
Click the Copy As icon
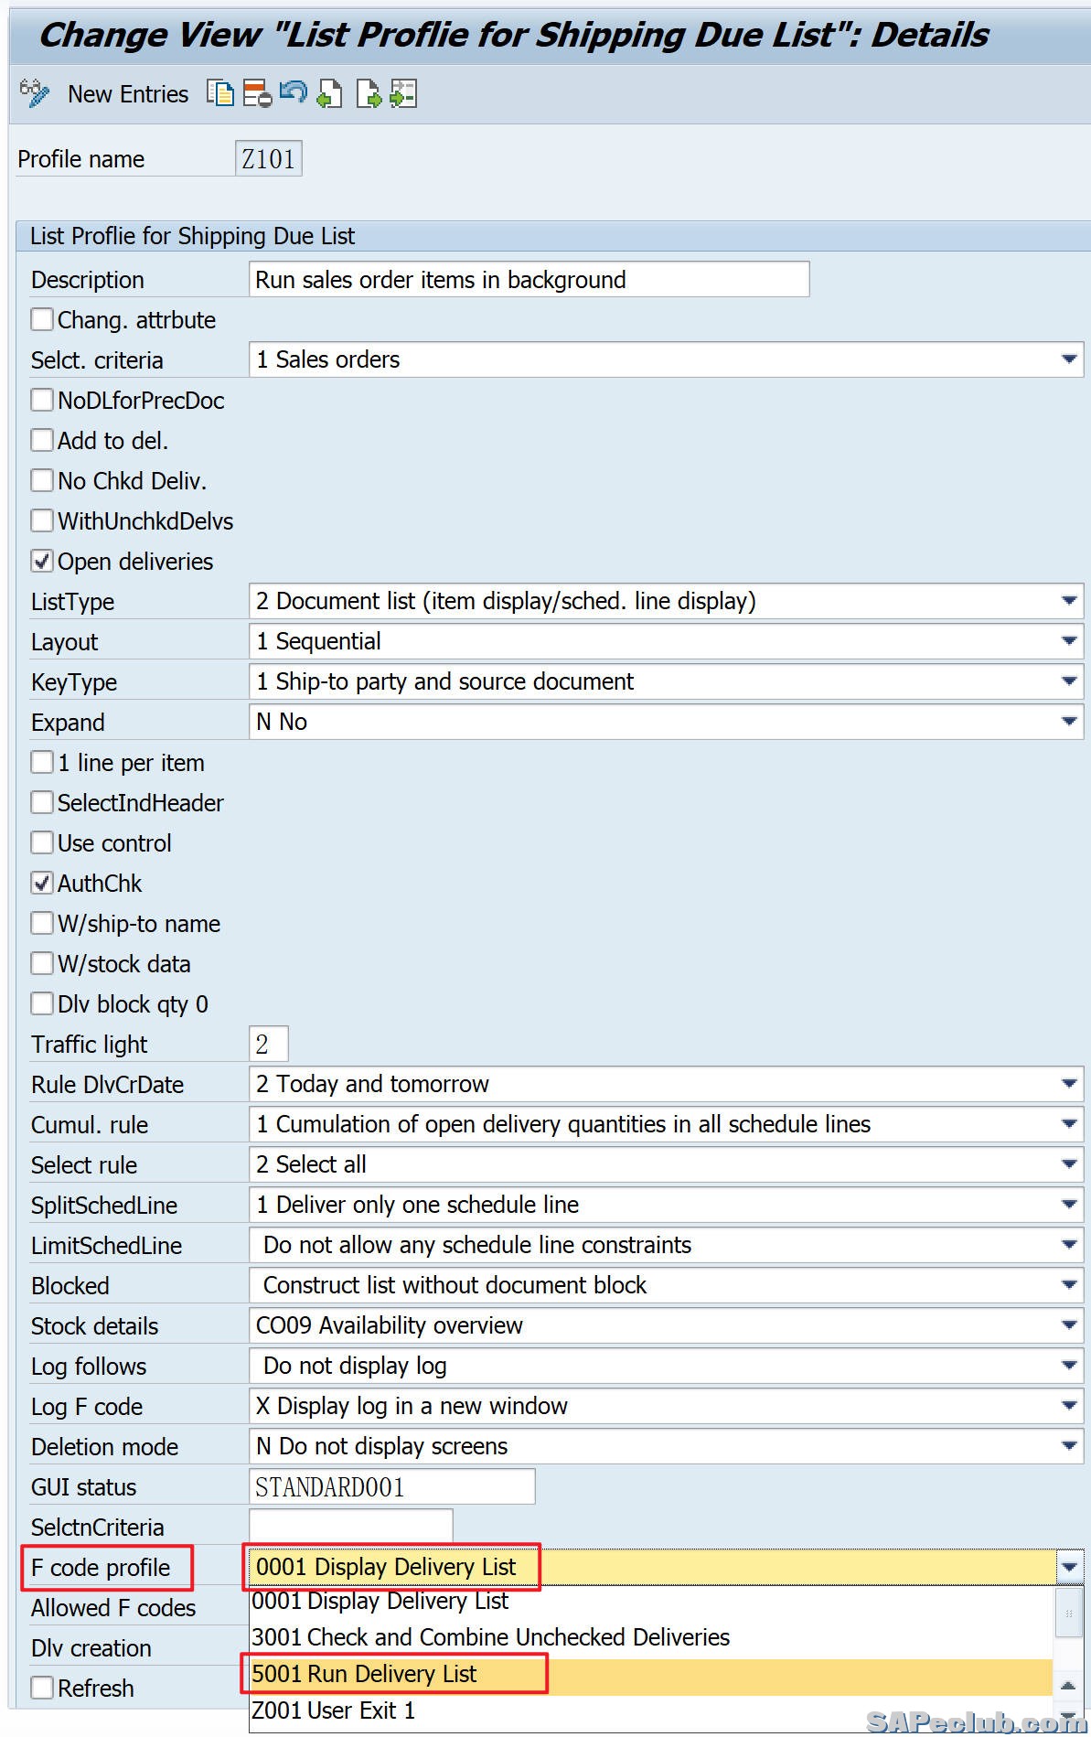[220, 93]
